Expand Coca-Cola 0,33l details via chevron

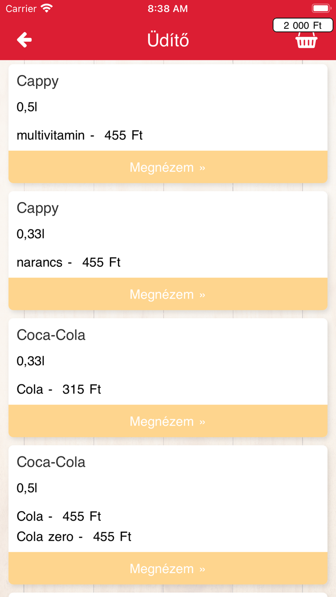[x=202, y=421]
